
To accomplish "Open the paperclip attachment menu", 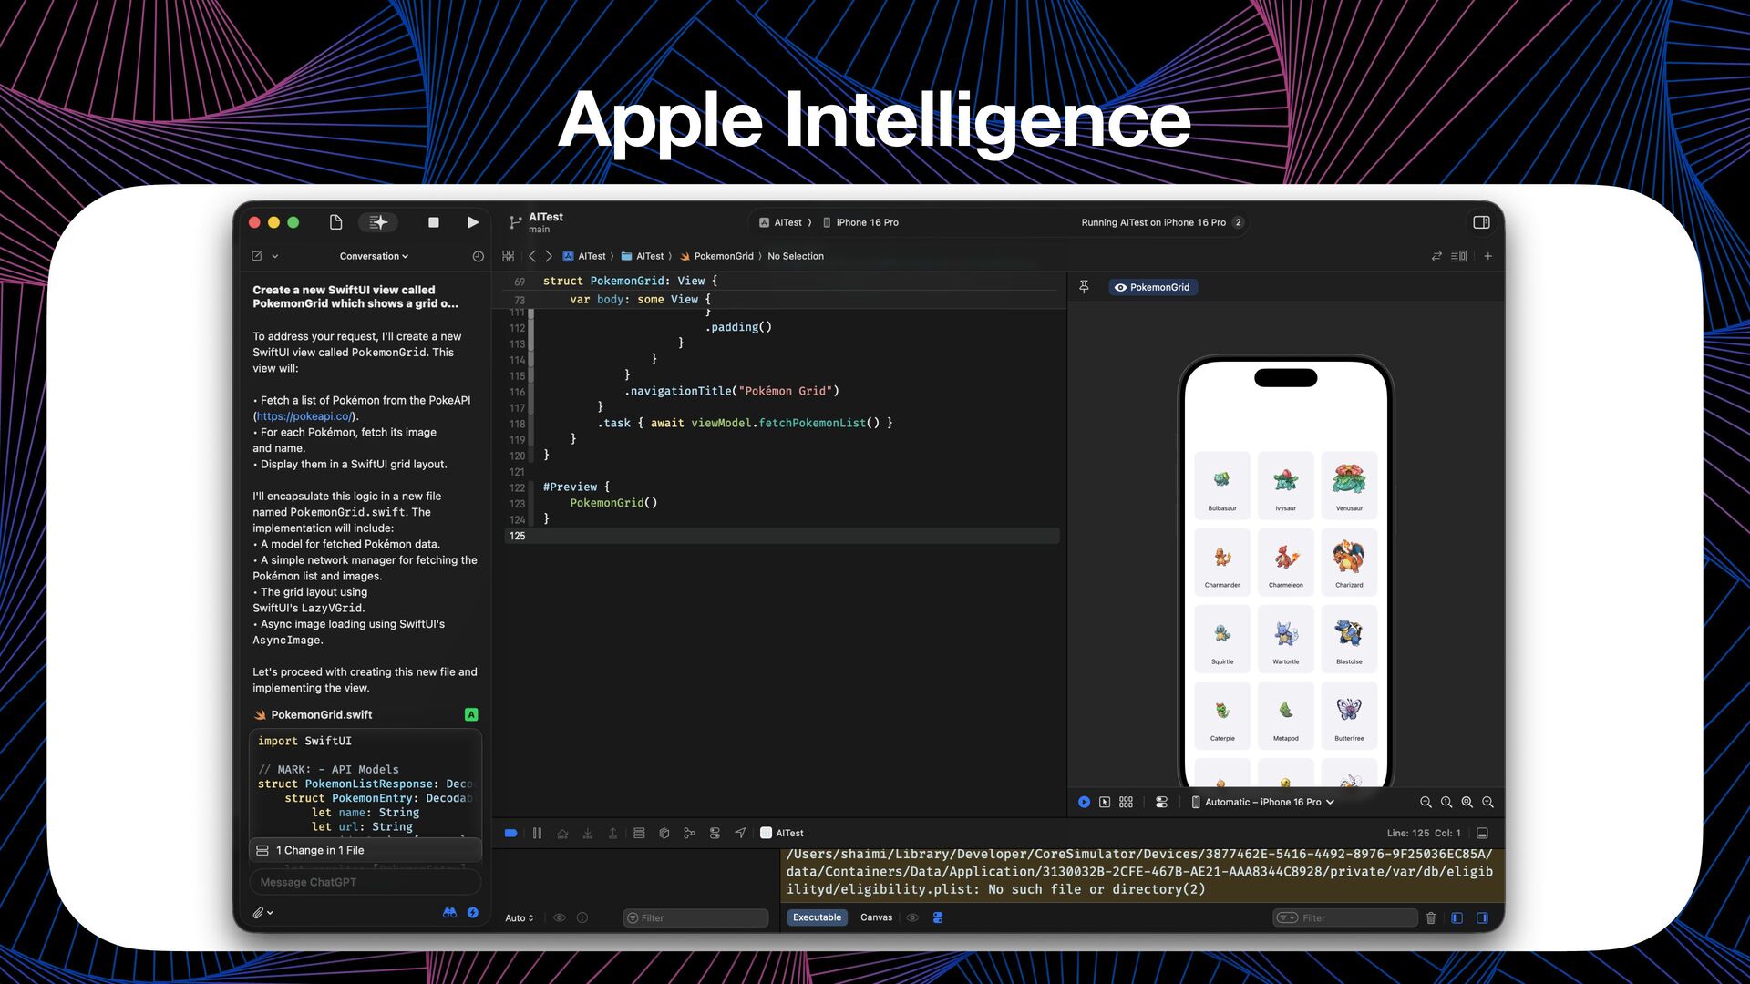I will pos(262,912).
